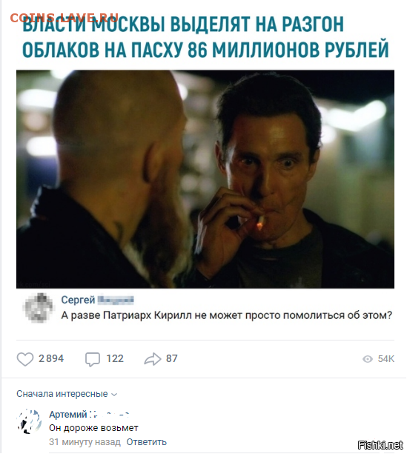
Task: Click Ответить to reply to the comment
Action: tap(146, 442)
